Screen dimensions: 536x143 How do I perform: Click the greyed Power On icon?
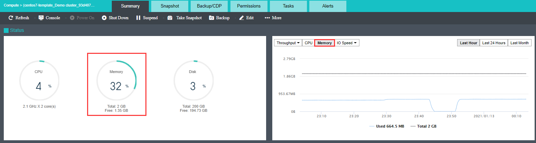point(72,18)
